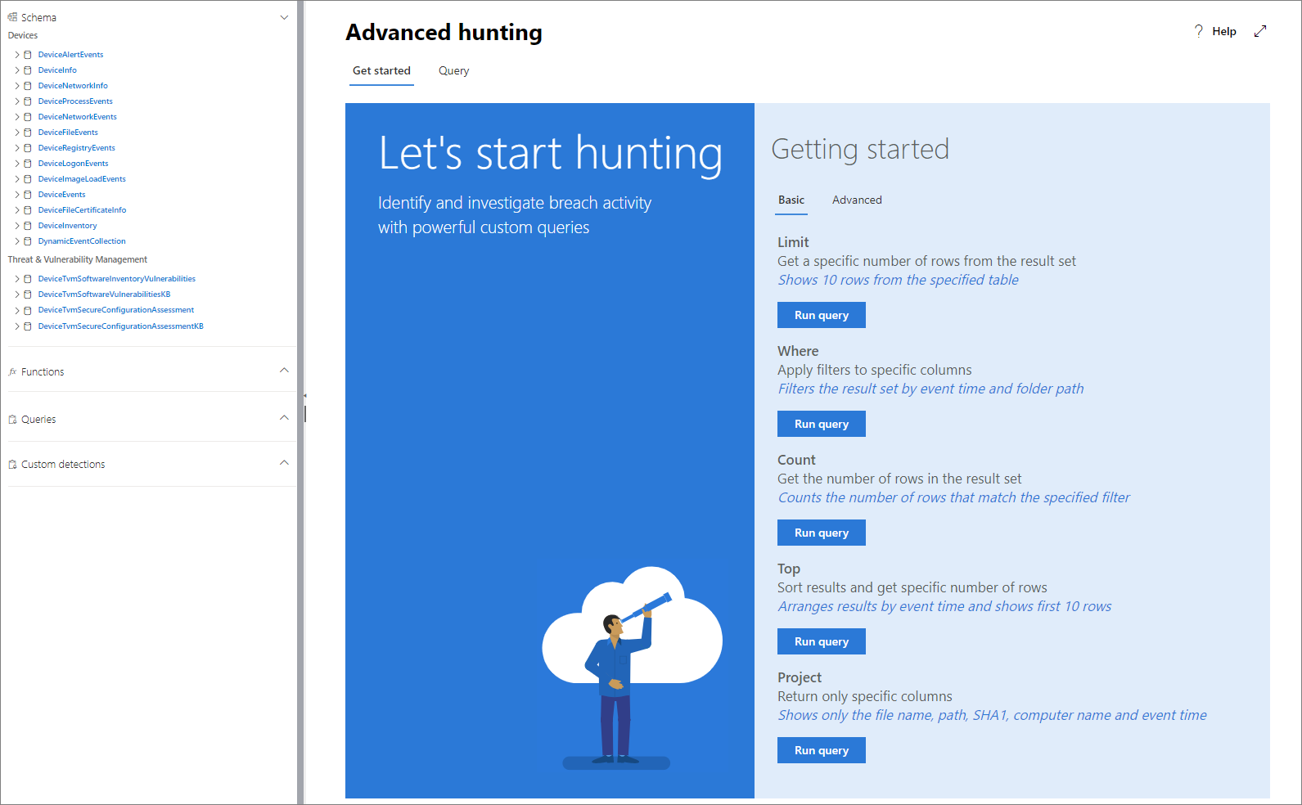The image size is (1302, 805).
Task: Run the Limit sample query
Action: click(x=821, y=316)
